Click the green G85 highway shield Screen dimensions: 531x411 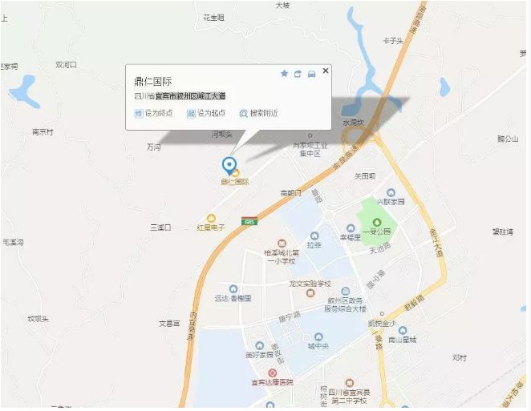tap(249, 221)
